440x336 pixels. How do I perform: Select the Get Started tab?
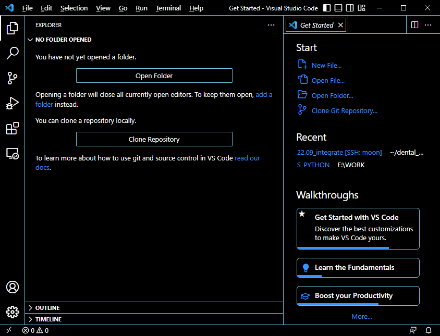tap(316, 25)
